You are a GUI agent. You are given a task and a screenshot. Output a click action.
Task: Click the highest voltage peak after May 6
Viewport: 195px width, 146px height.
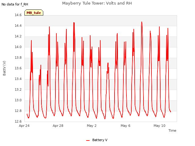142,22
